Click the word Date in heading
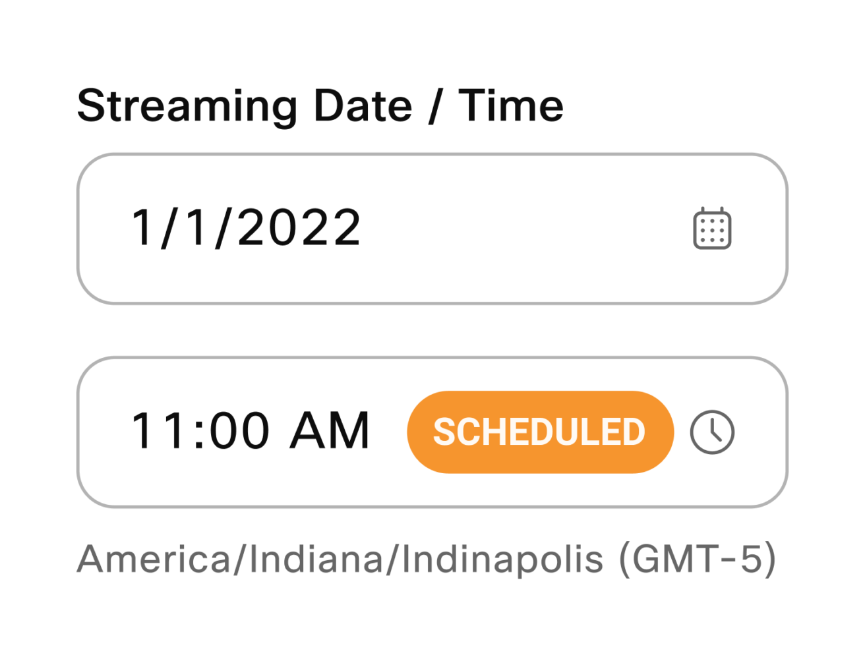Image resolution: width=865 pixels, height=661 pixels. coord(363,105)
